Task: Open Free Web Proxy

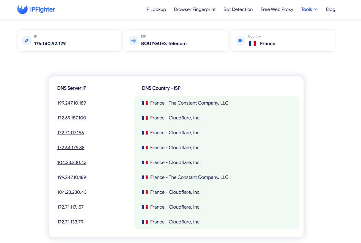Action: pos(277,9)
